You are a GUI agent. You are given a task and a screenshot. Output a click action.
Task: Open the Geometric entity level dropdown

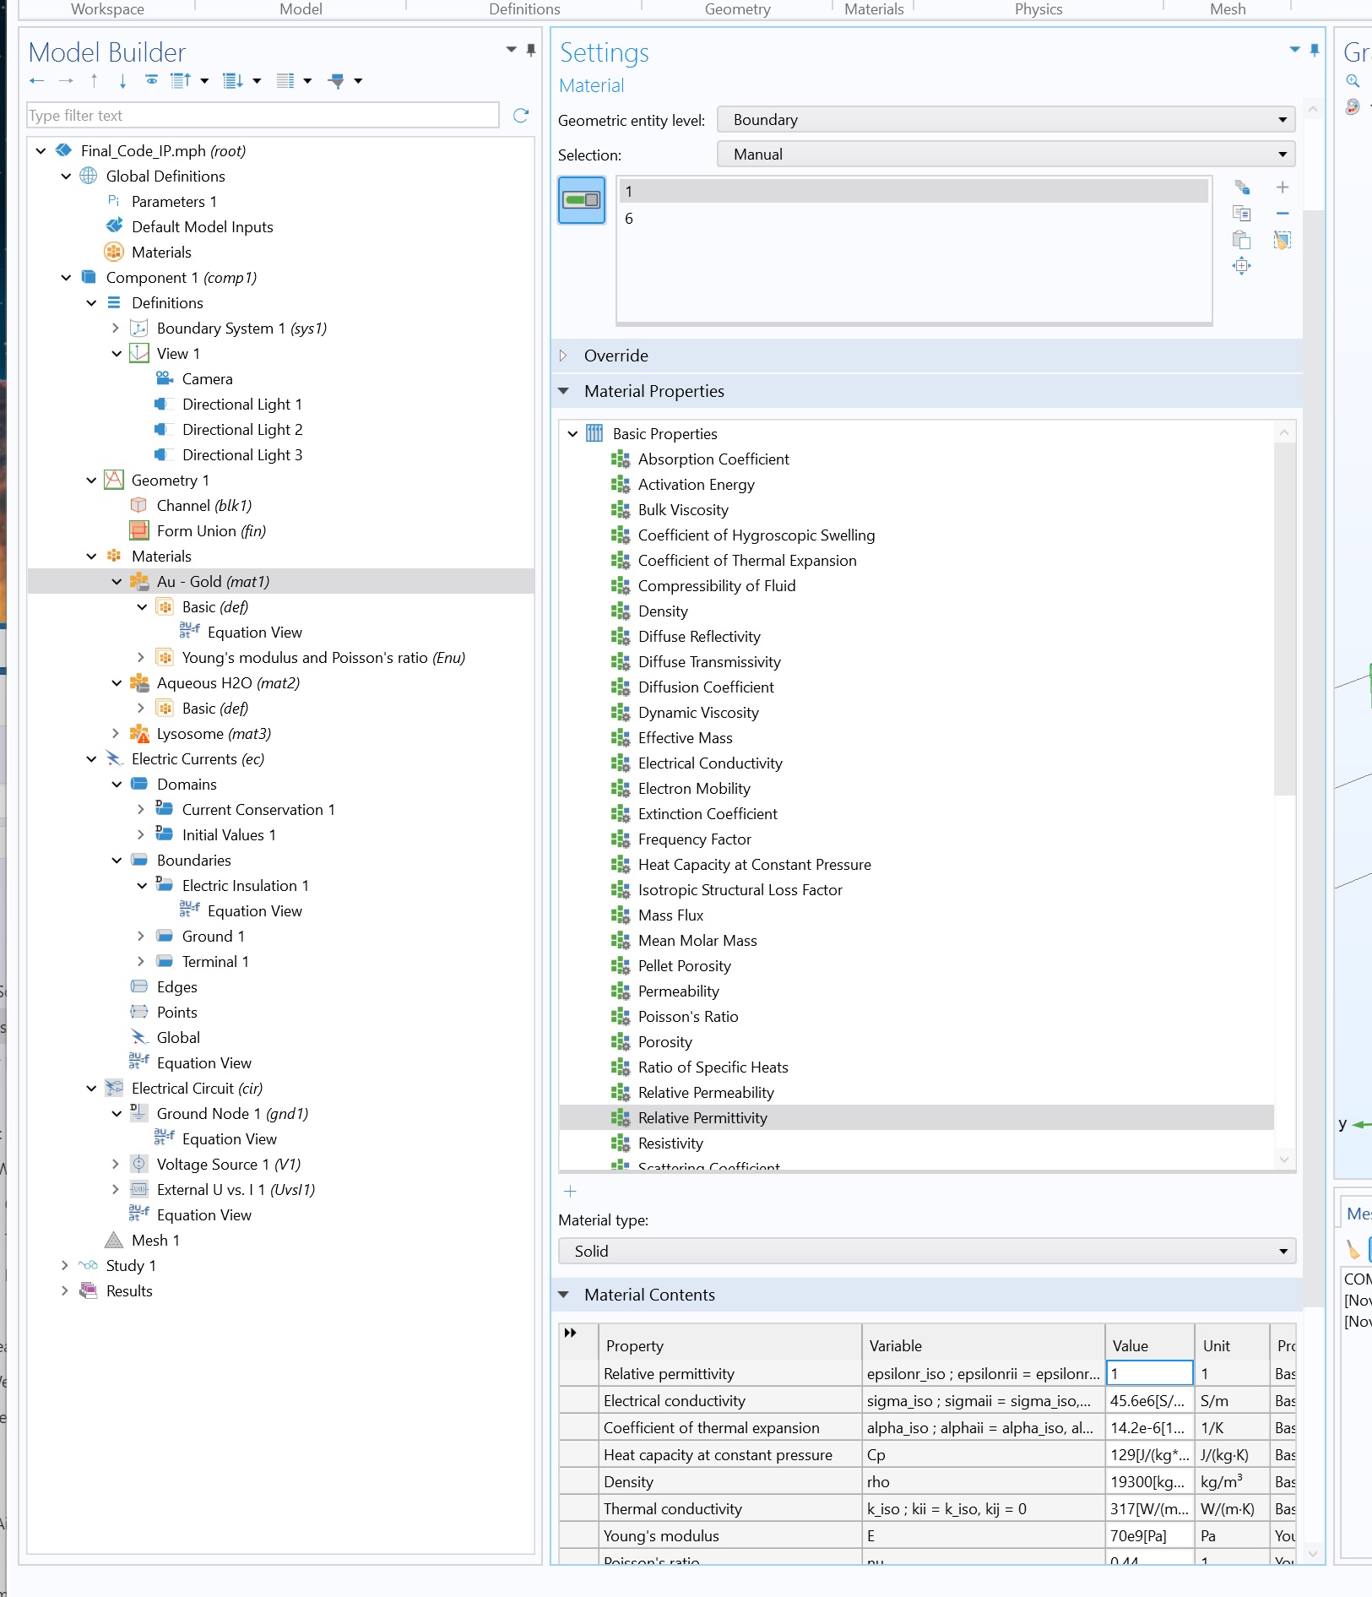pyautogui.click(x=1006, y=120)
